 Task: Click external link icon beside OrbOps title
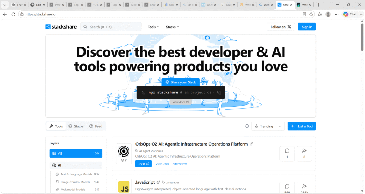pyautogui.click(x=251, y=144)
